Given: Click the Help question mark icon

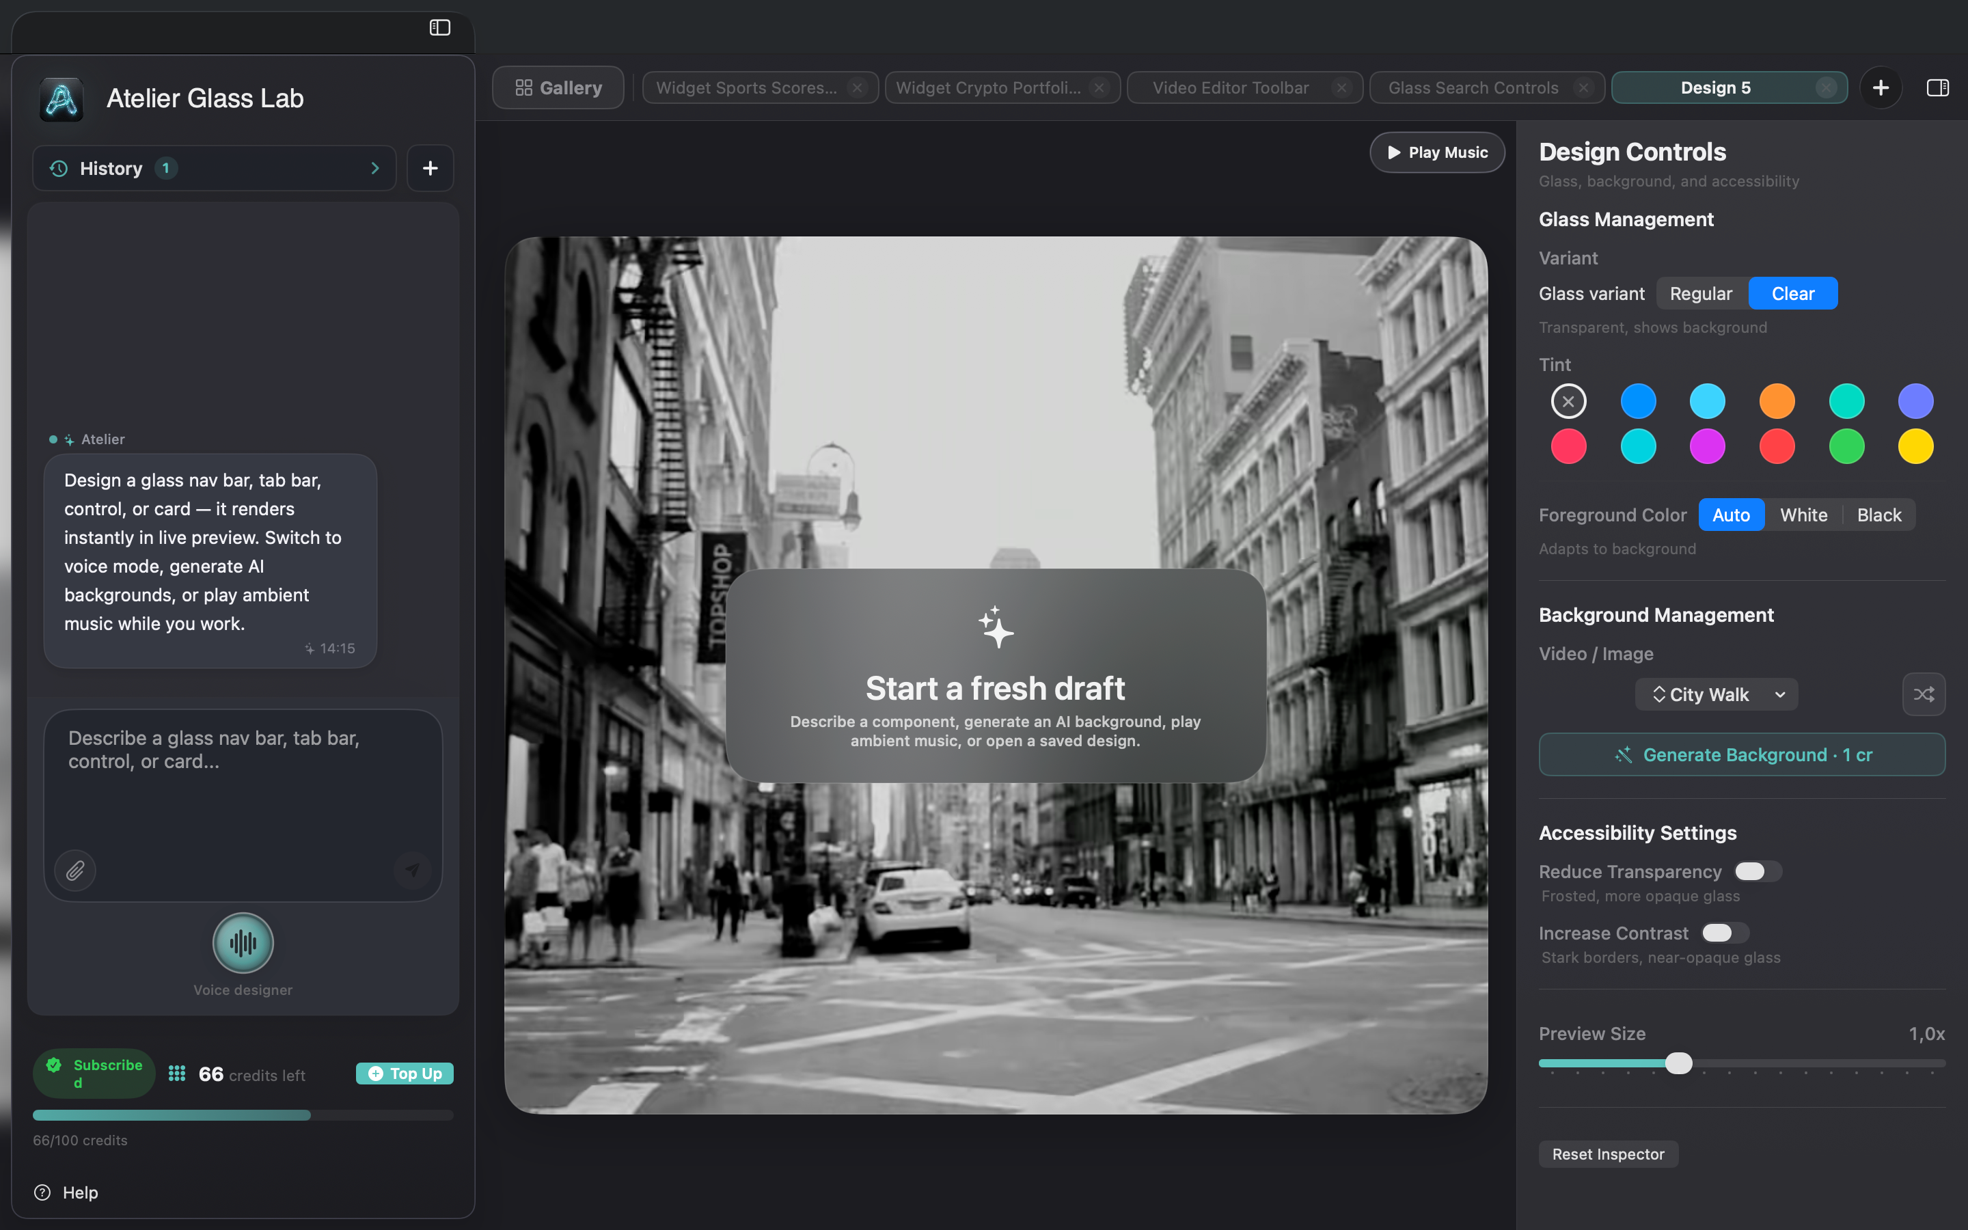Looking at the screenshot, I should coord(42,1192).
